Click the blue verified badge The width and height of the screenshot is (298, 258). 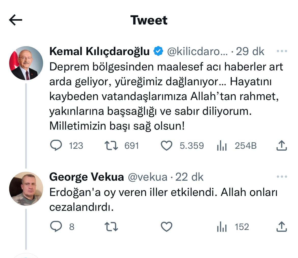tap(158, 51)
